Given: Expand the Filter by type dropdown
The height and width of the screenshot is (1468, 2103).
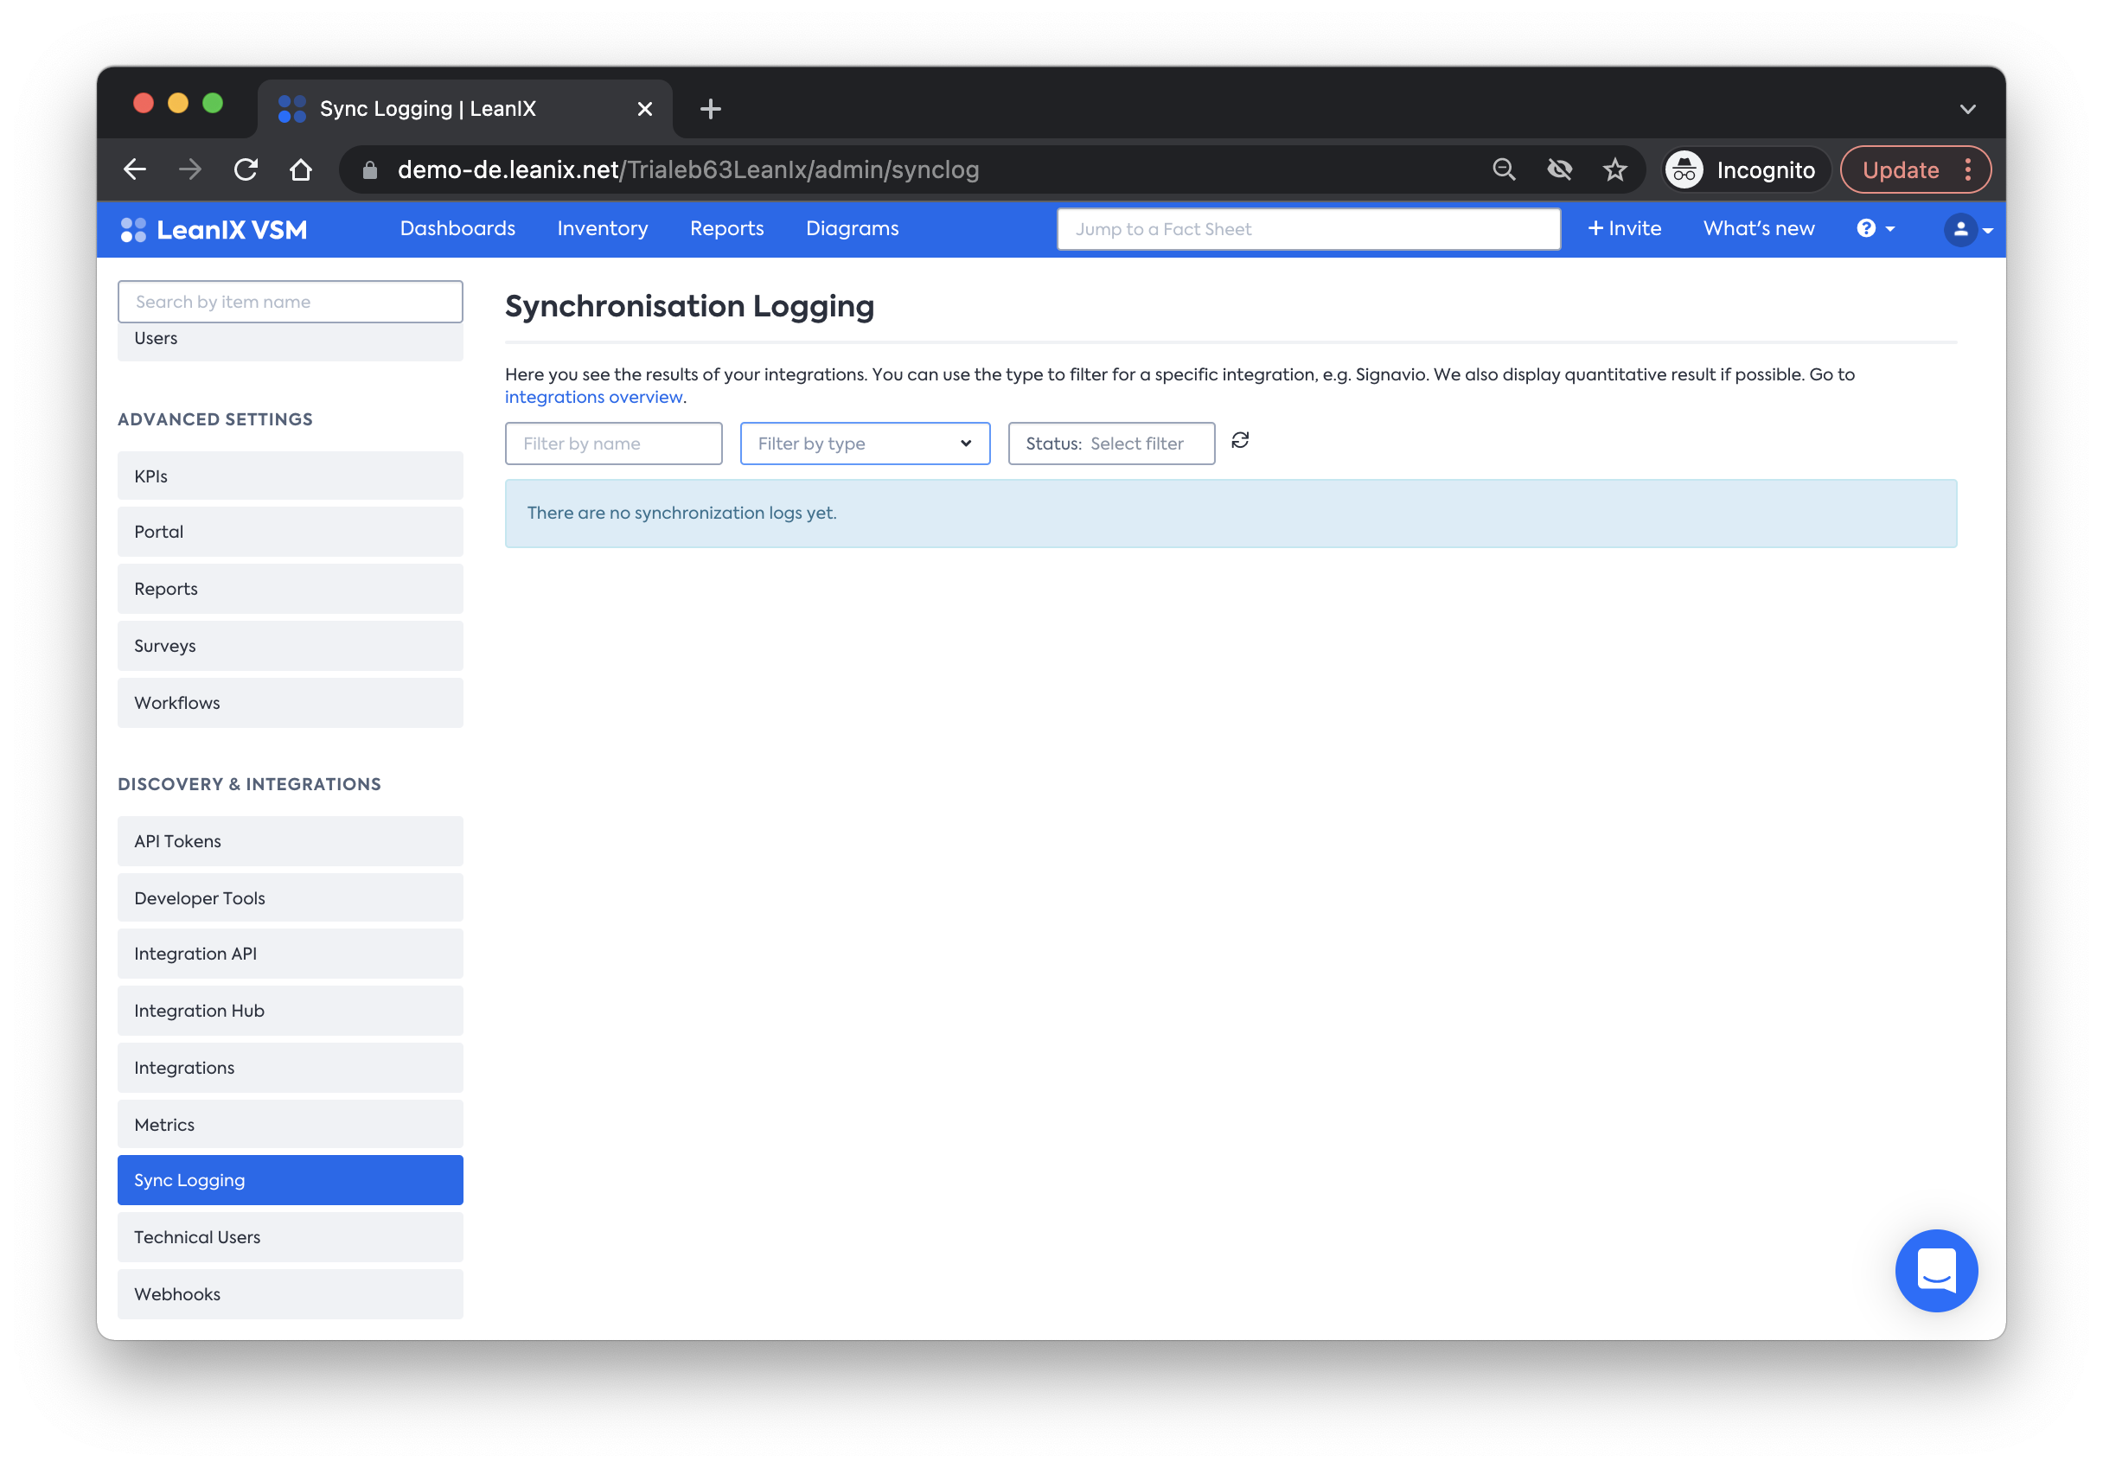Looking at the screenshot, I should pyautogui.click(x=864, y=444).
